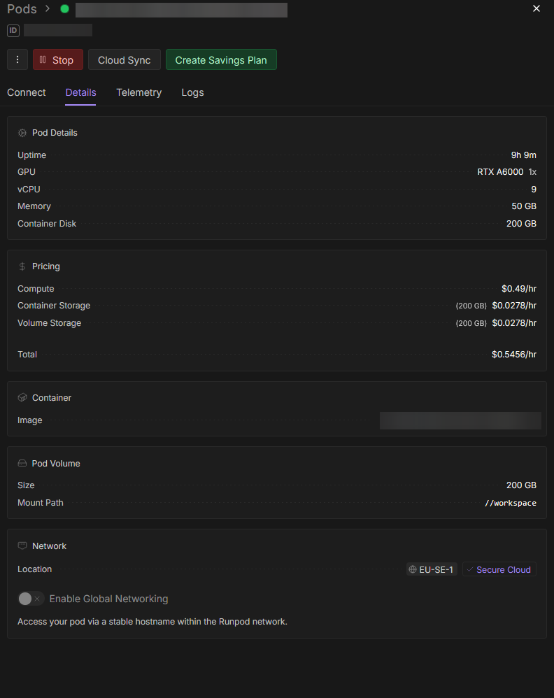Click the breadcrumb chevron after Pods
The width and height of the screenshot is (554, 698).
click(x=48, y=9)
